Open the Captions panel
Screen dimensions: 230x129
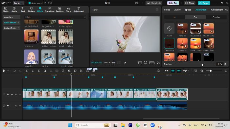coord(60,10)
